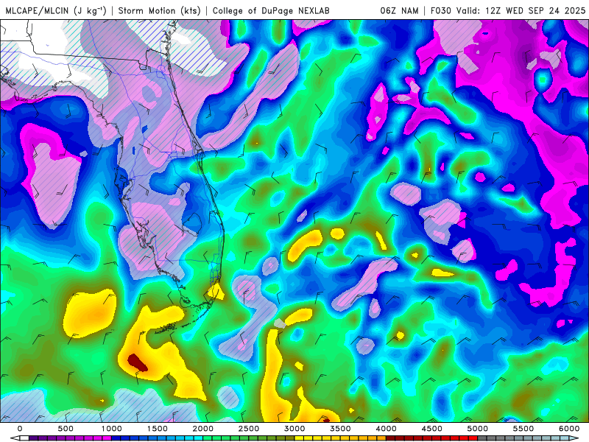The height and width of the screenshot is (442, 589).
Task: Click the 1500 label on the color scale
Action: (x=157, y=429)
